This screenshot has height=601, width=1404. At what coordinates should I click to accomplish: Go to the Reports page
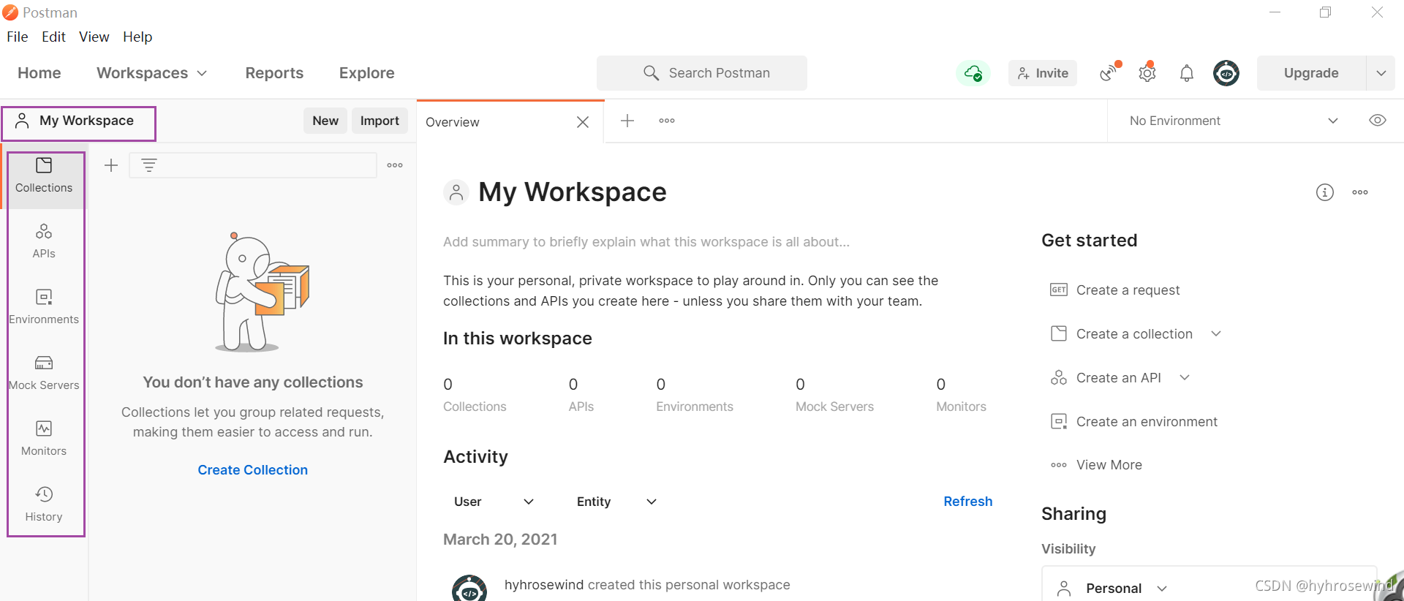coord(274,73)
